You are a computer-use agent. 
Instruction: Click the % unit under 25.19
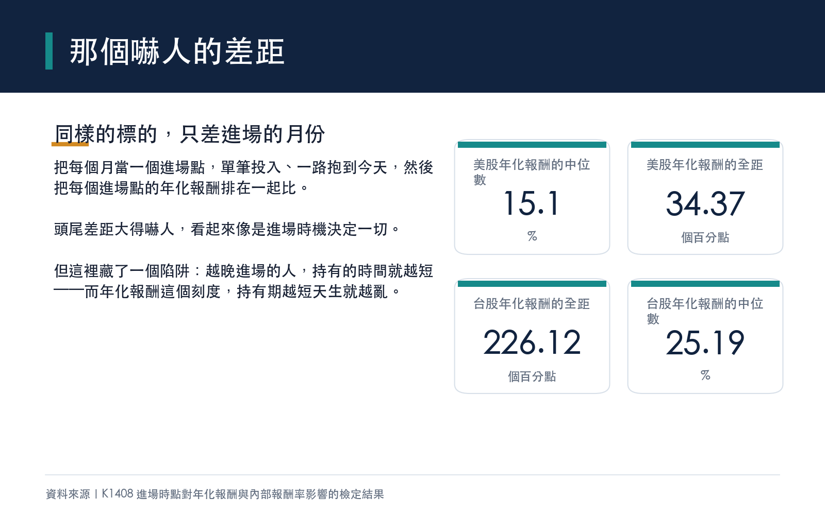pyautogui.click(x=705, y=375)
